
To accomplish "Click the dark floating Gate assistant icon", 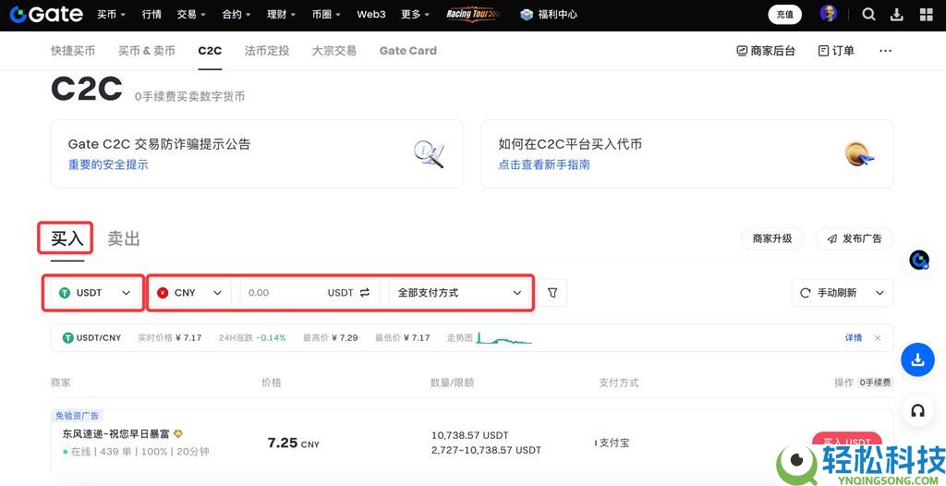I will tap(919, 260).
